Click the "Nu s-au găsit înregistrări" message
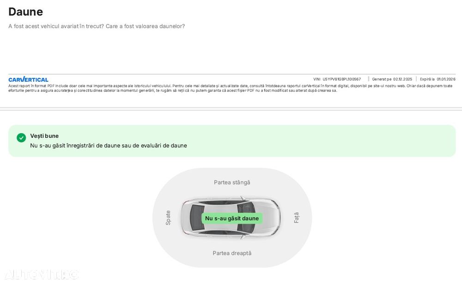 109,146
